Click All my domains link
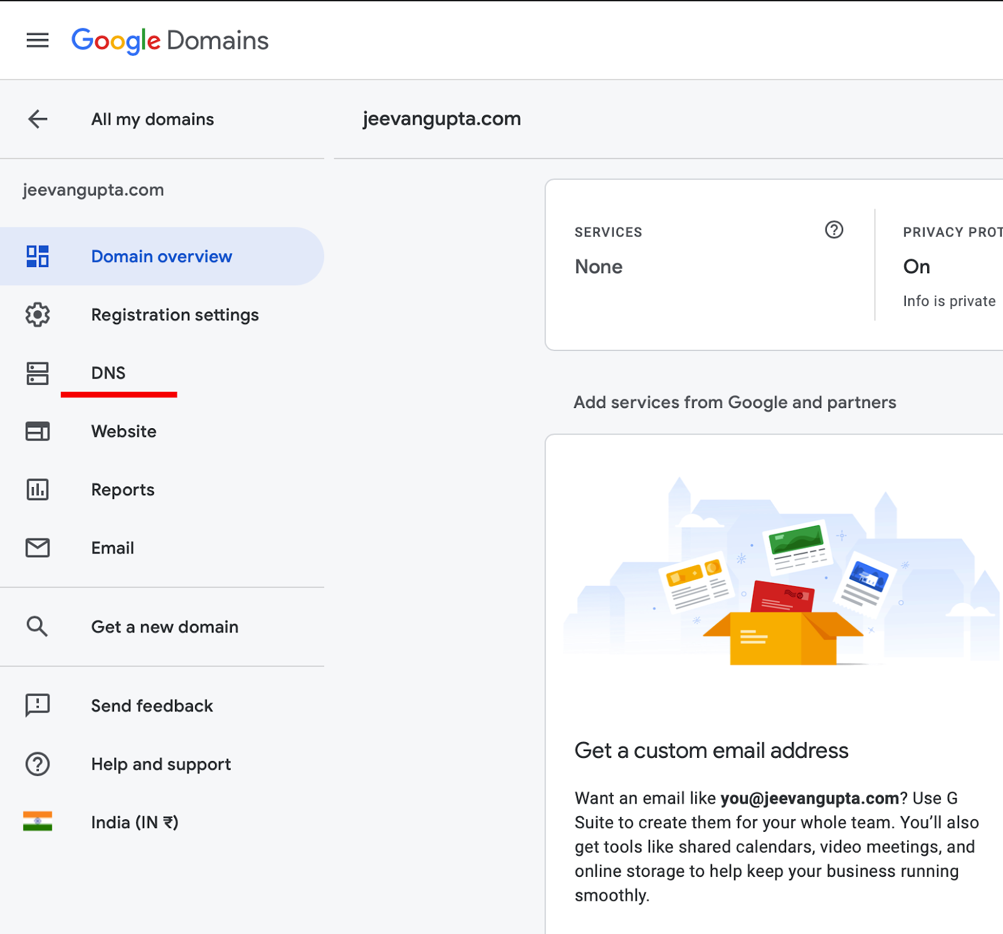 tap(152, 119)
